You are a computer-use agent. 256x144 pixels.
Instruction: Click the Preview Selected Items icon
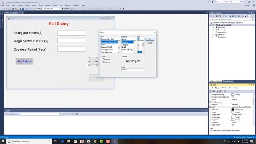point(249,16)
